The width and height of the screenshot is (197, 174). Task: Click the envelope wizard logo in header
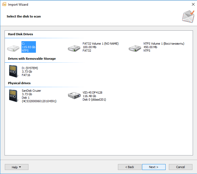(188, 16)
